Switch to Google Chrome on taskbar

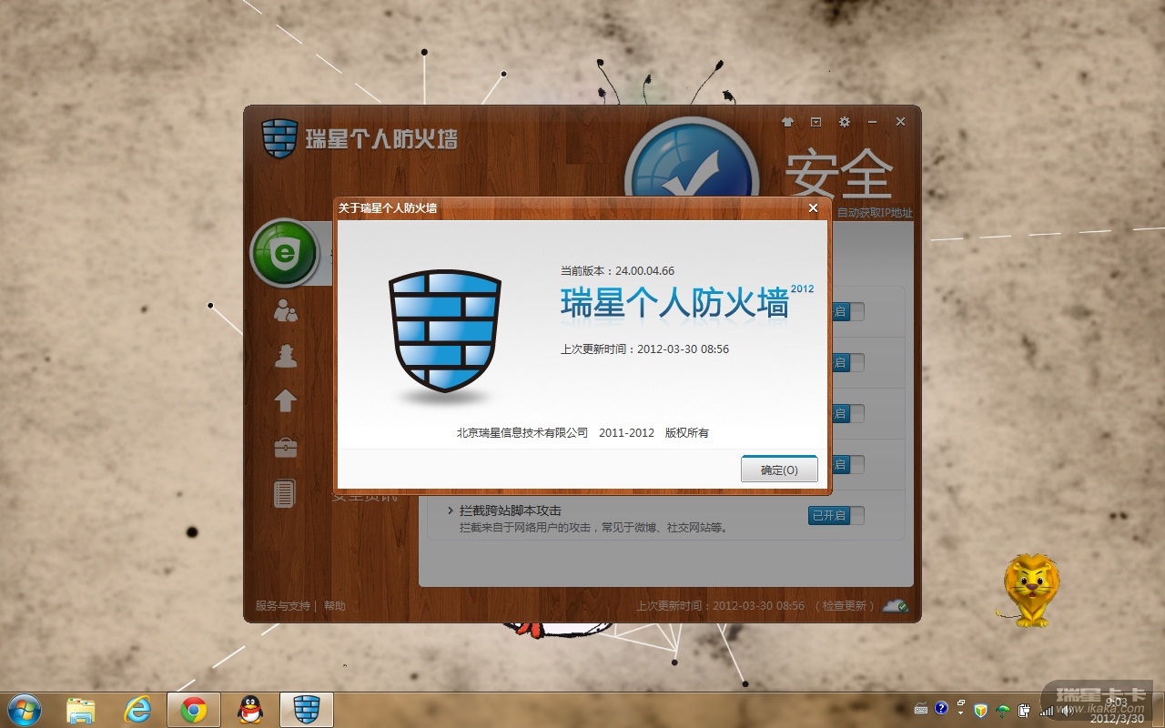(193, 710)
